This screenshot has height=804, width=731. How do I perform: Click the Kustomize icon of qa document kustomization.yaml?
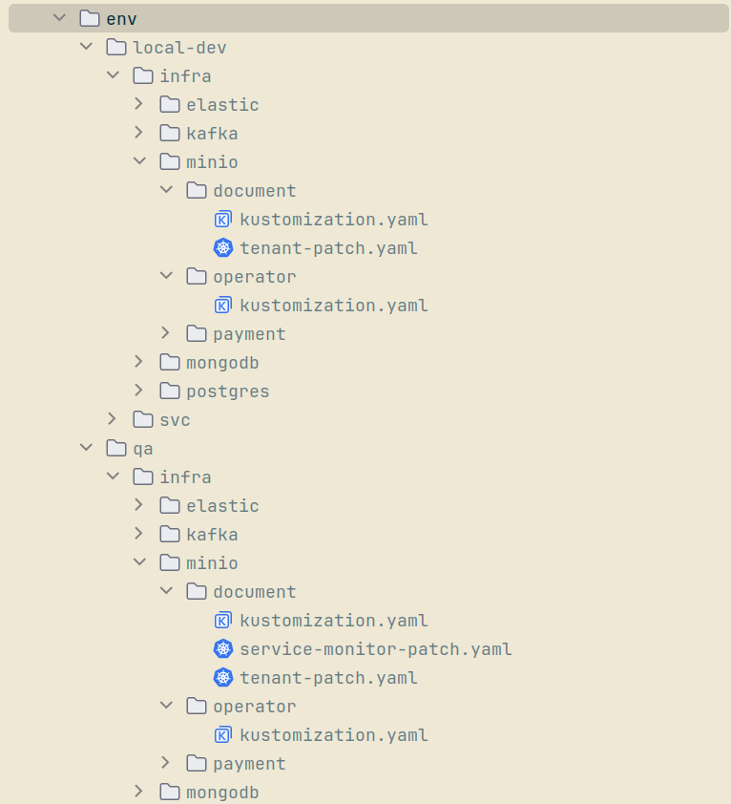pos(223,621)
